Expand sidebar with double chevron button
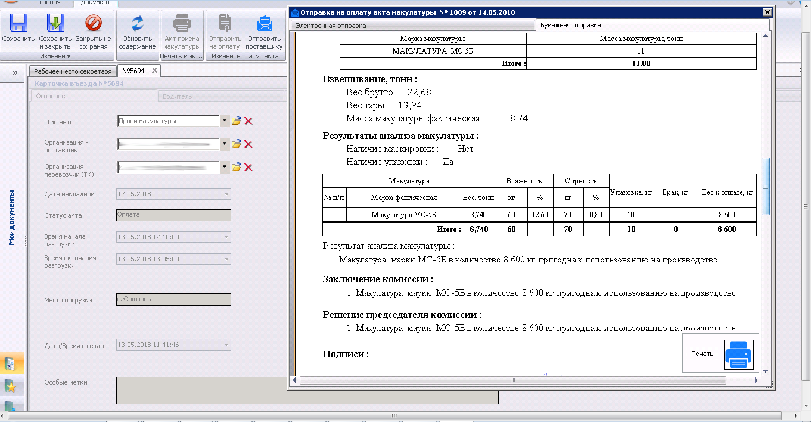 pyautogui.click(x=14, y=73)
